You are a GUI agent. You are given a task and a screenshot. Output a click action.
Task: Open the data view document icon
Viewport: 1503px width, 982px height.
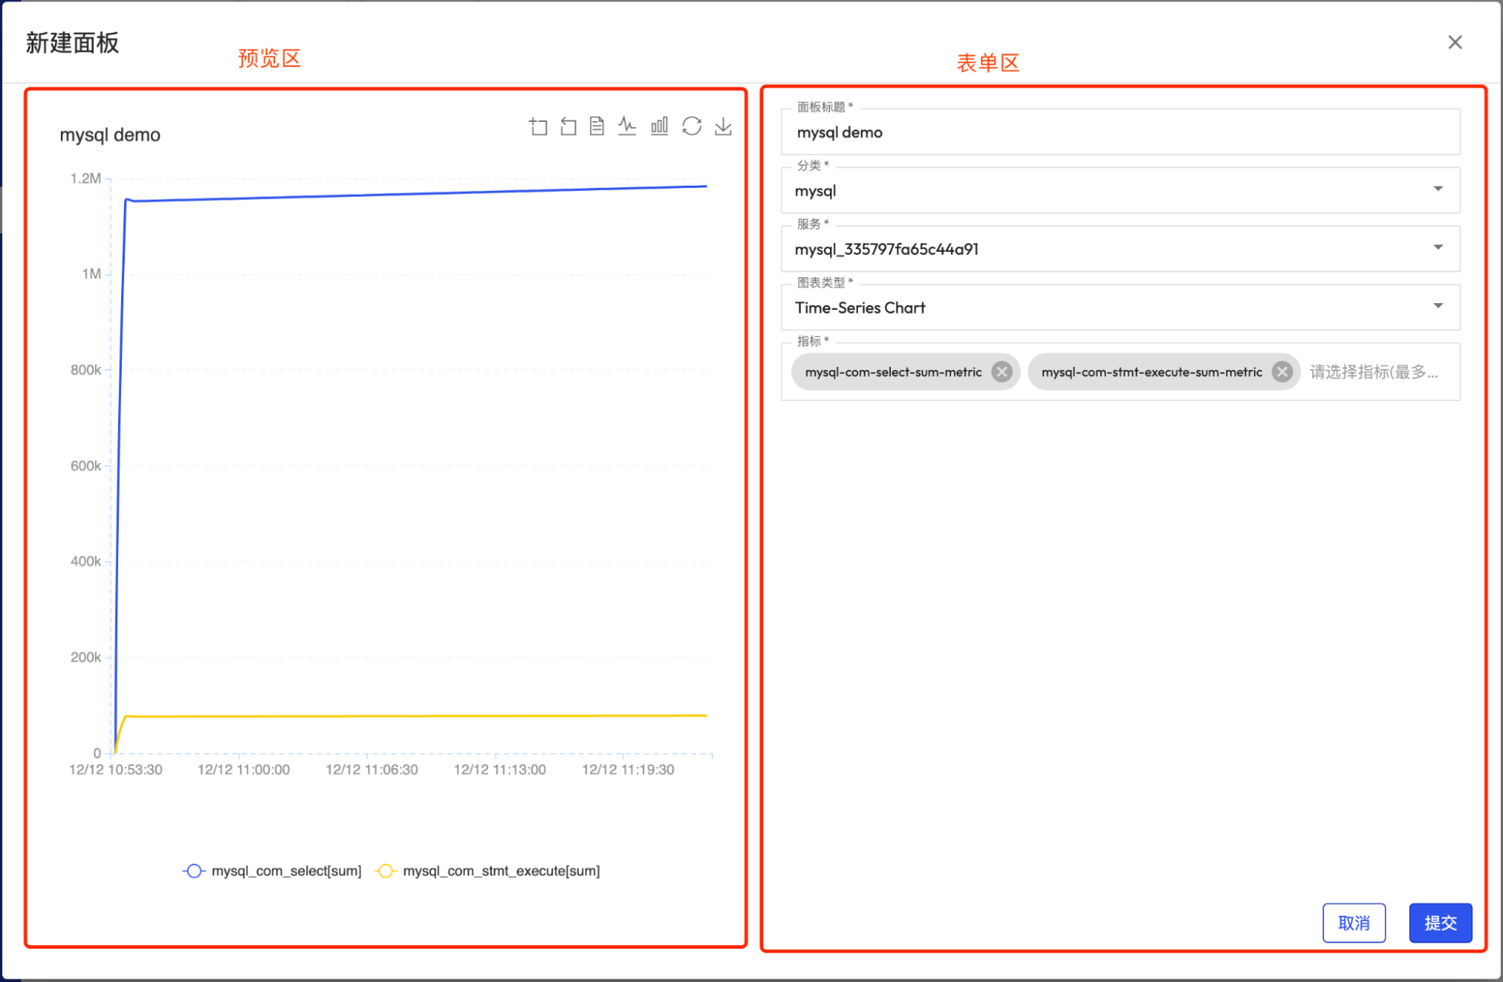(x=597, y=126)
